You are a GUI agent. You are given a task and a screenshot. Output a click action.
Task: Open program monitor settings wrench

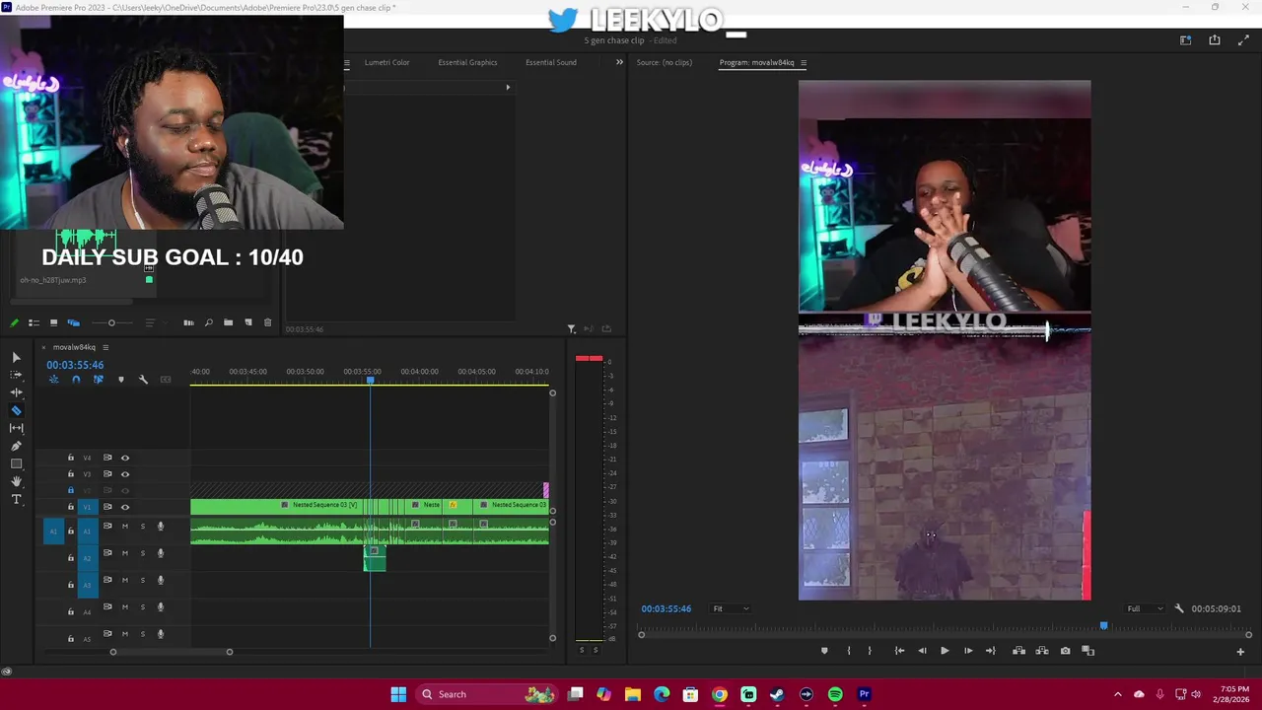1179,608
